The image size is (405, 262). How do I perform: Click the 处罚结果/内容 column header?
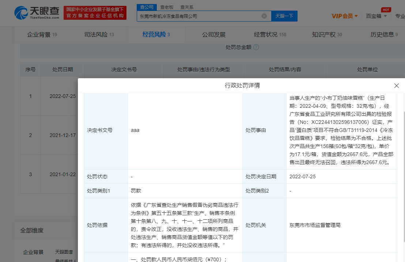pos(285,69)
